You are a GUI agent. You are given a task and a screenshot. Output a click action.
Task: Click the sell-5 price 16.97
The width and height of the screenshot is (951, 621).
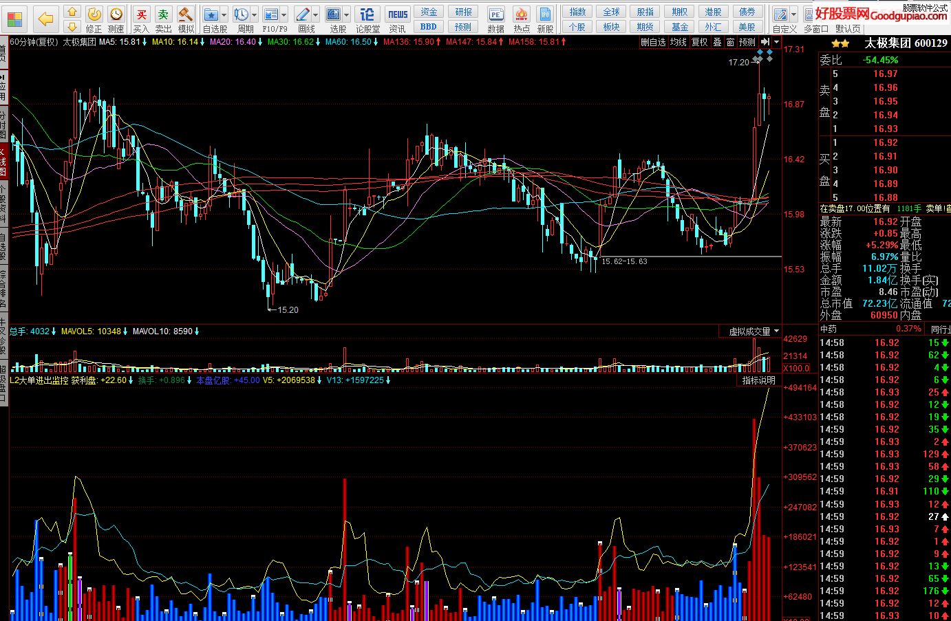(x=886, y=74)
